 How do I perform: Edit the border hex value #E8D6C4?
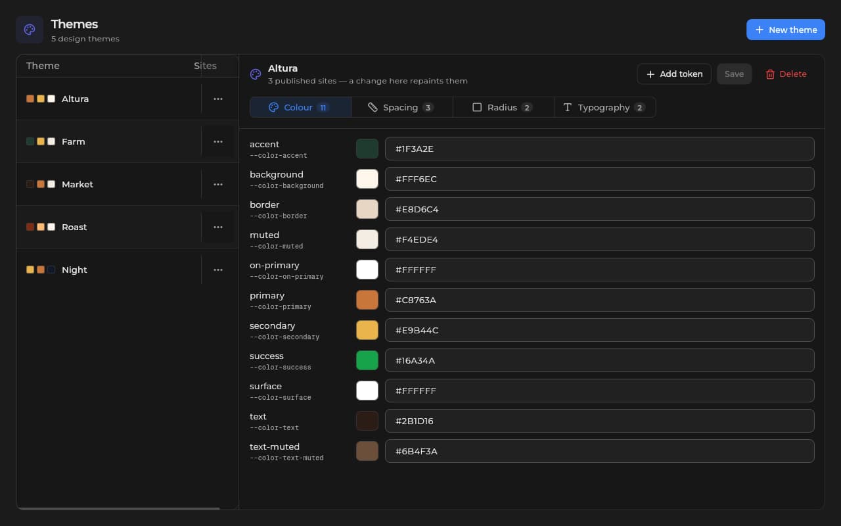600,209
